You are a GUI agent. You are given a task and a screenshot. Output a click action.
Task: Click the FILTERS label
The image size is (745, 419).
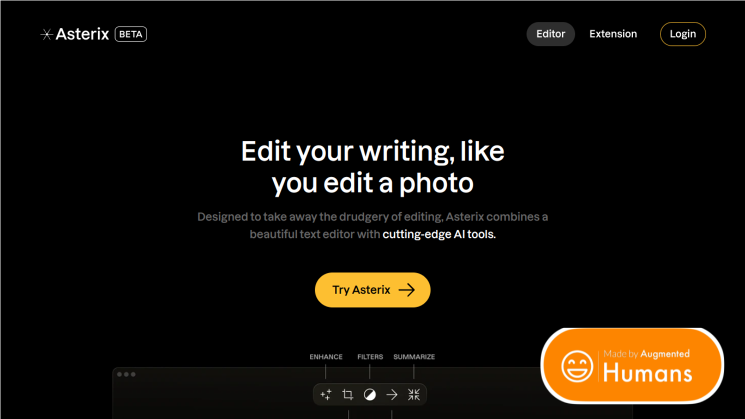point(370,357)
